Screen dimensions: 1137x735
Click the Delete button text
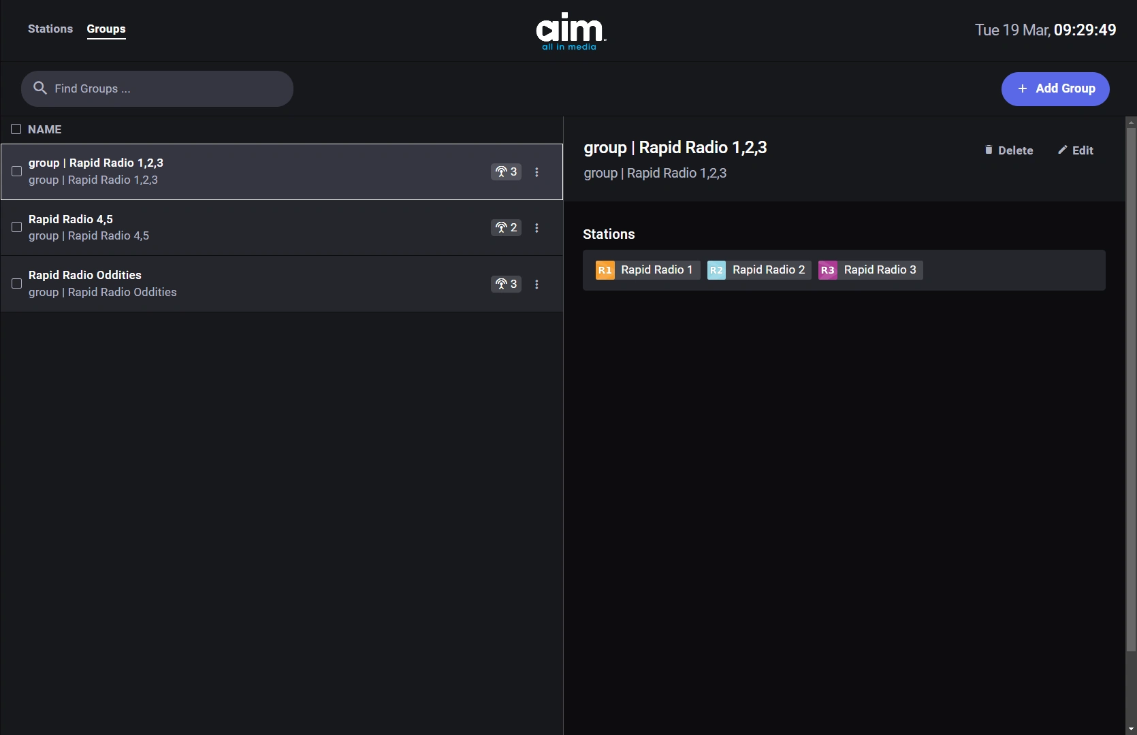coord(1015,150)
